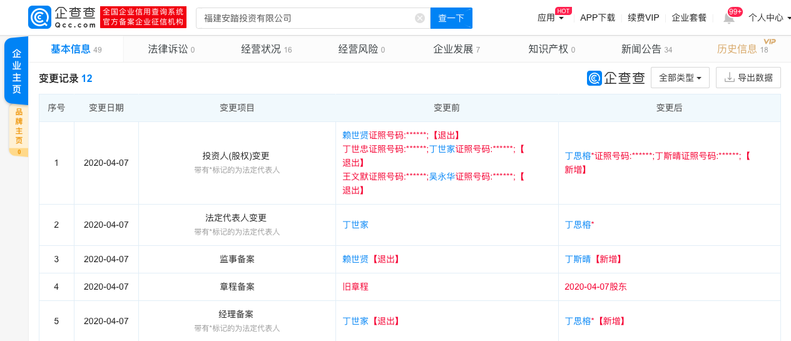Viewport: 791px width, 341px height.
Task: Switch to the 基本信息 tab
Action: tap(76, 49)
